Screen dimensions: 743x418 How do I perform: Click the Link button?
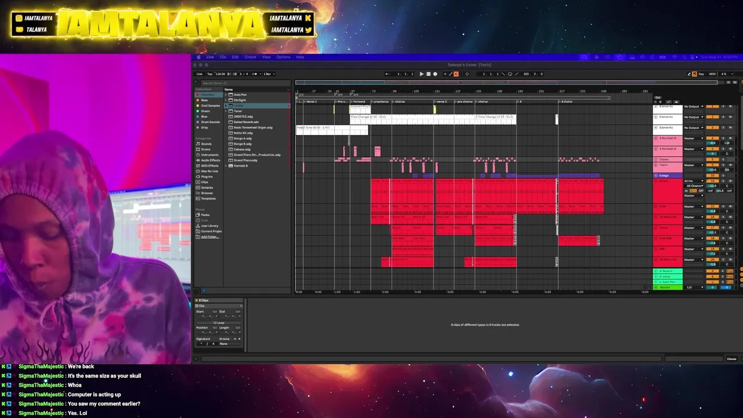(x=199, y=74)
